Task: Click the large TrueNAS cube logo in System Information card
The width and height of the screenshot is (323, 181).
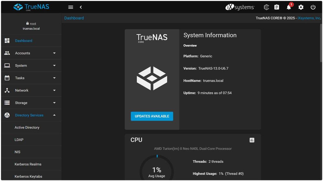Action: click(x=152, y=78)
